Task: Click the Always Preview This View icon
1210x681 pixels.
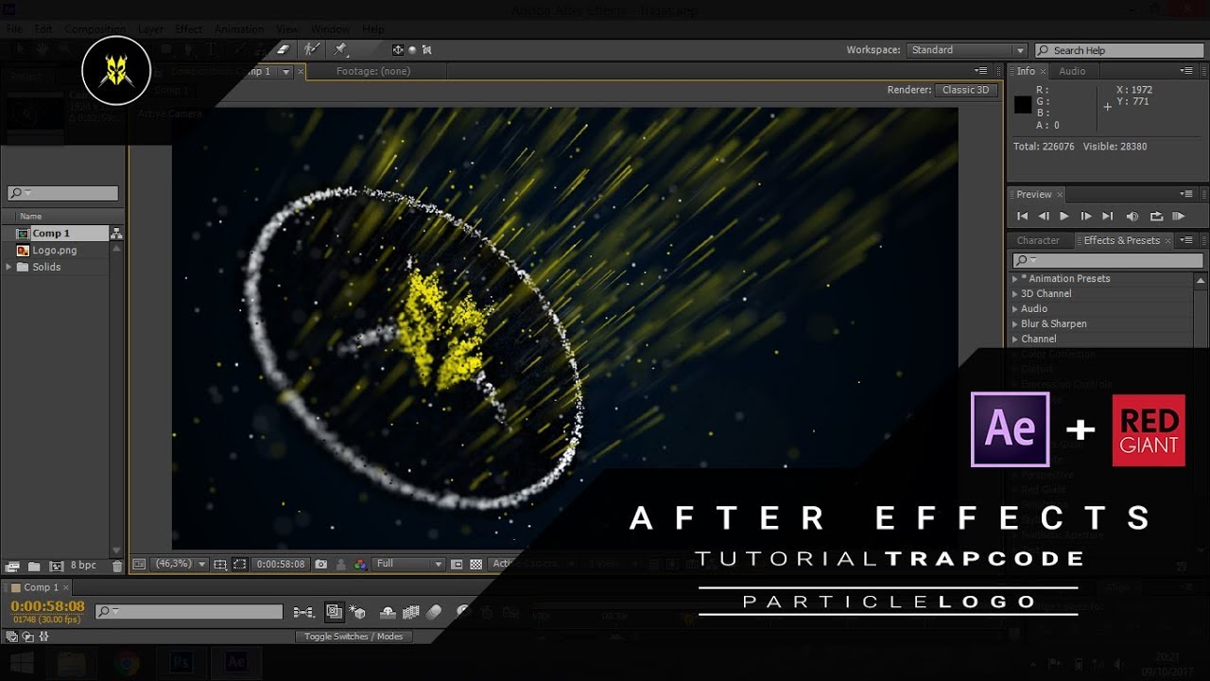Action: 139,564
